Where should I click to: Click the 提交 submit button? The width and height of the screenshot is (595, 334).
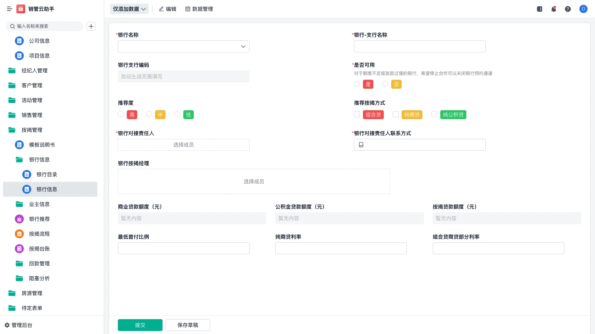[140, 325]
